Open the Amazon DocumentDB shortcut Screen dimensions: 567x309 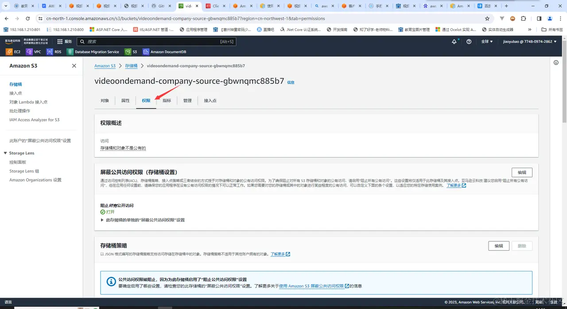pos(164,52)
